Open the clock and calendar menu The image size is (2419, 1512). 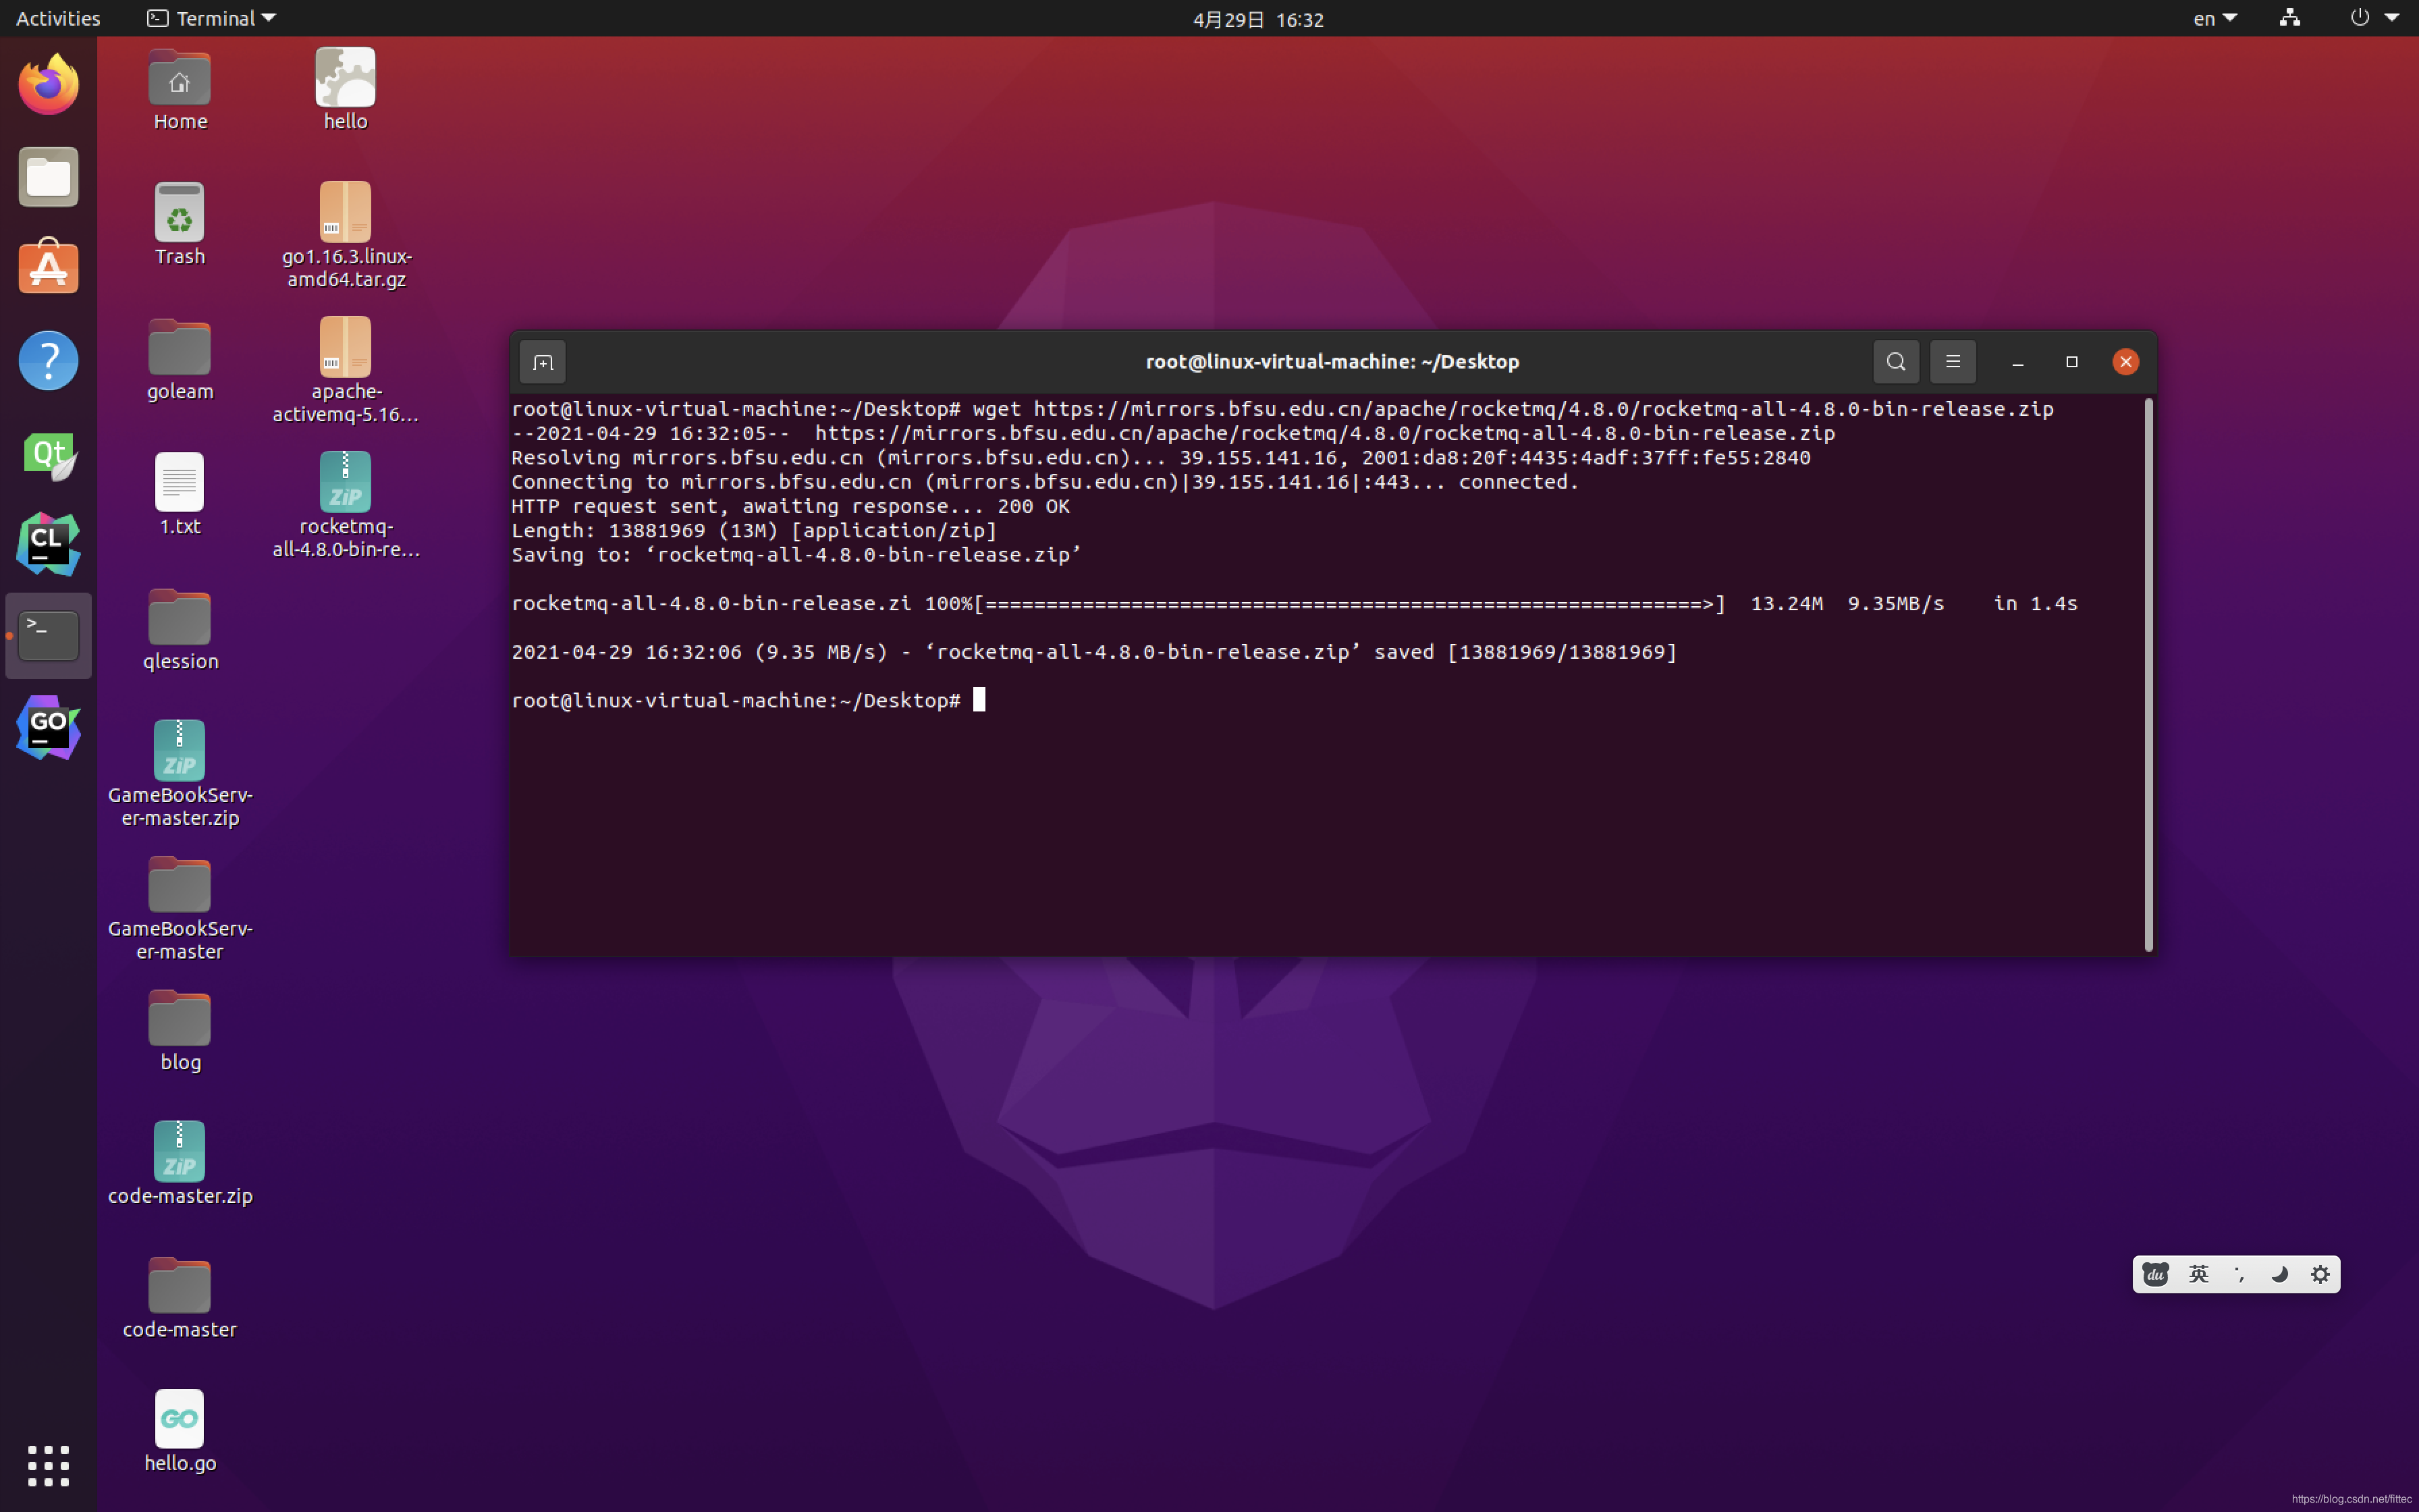(1259, 19)
